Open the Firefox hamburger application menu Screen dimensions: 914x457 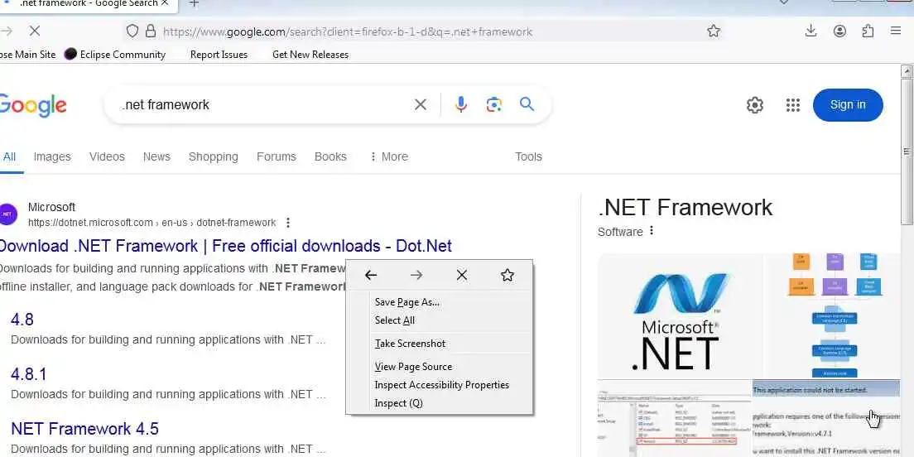click(896, 31)
